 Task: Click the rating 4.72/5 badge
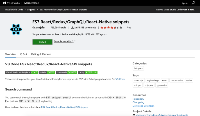pos(88,72)
